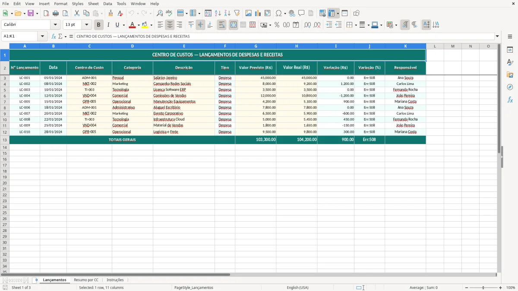Open Function Wizard fx icon
Image resolution: width=518 pixels, height=291 pixels.
coord(54,36)
